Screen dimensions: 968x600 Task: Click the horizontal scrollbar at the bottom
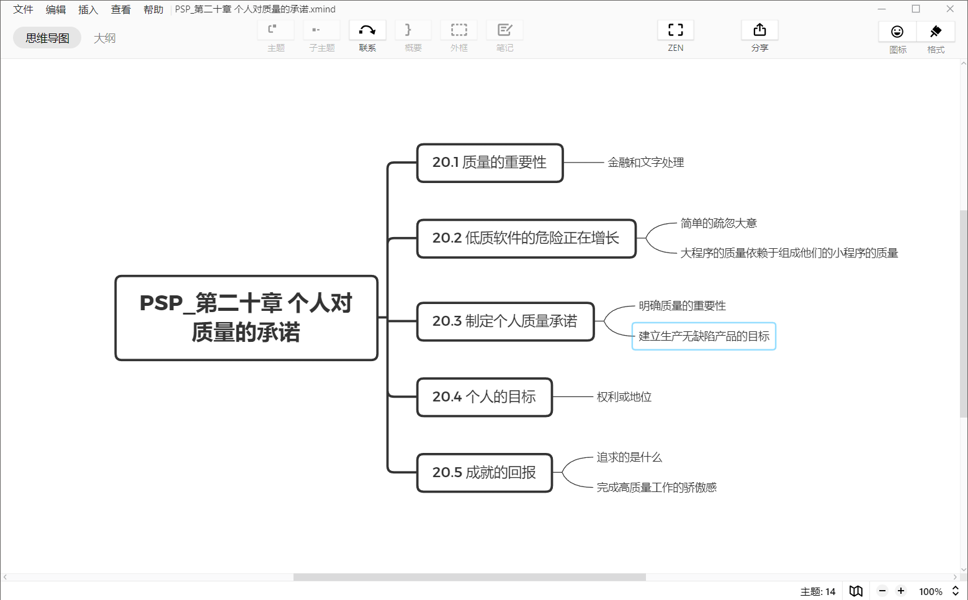468,576
